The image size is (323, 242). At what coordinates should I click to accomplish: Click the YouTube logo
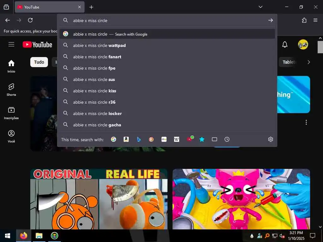point(37,44)
